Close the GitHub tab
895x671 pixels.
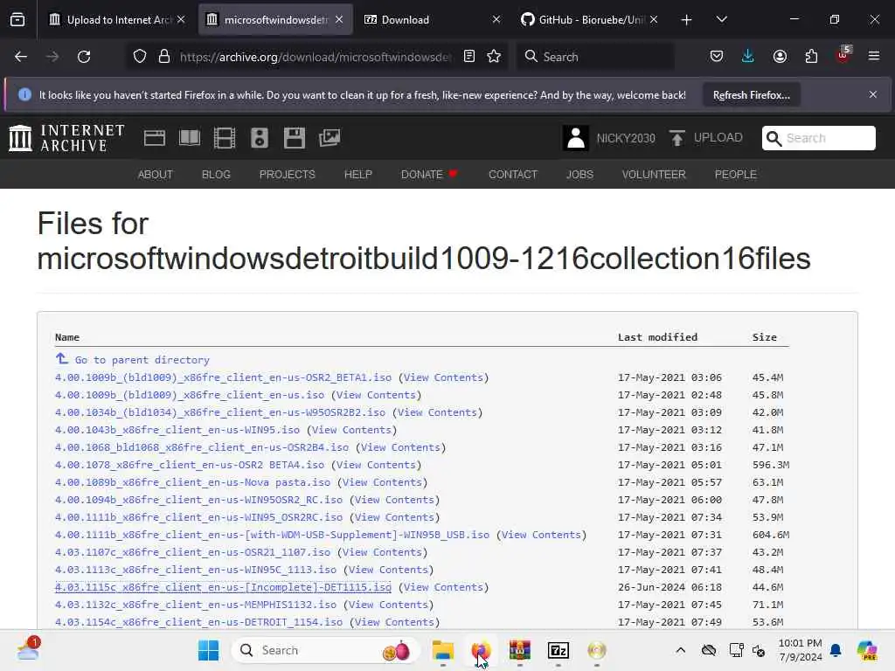click(654, 19)
